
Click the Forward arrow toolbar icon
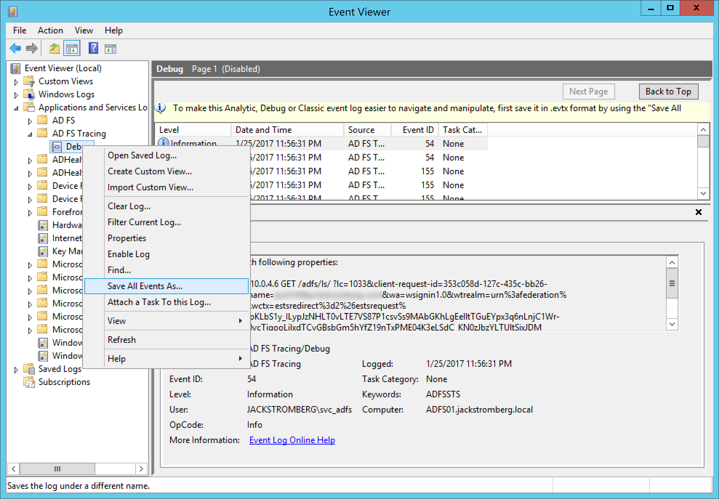tap(32, 48)
